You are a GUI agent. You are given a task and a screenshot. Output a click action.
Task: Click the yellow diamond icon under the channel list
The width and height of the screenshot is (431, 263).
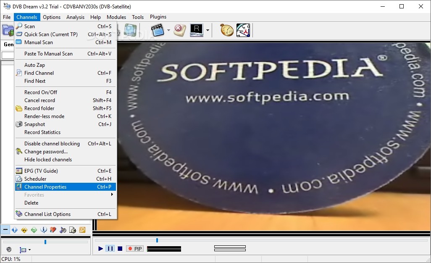pyautogui.click(x=24, y=230)
